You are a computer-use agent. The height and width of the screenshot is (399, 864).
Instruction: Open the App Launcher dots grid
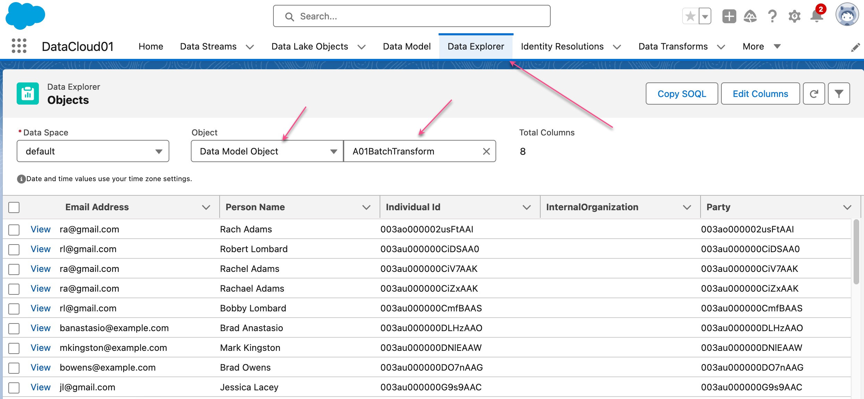pos(19,46)
